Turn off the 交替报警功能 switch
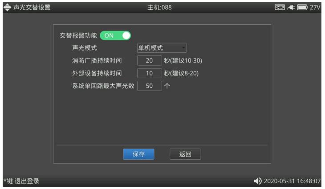Viewport: 325px width, 189px height. pos(115,35)
